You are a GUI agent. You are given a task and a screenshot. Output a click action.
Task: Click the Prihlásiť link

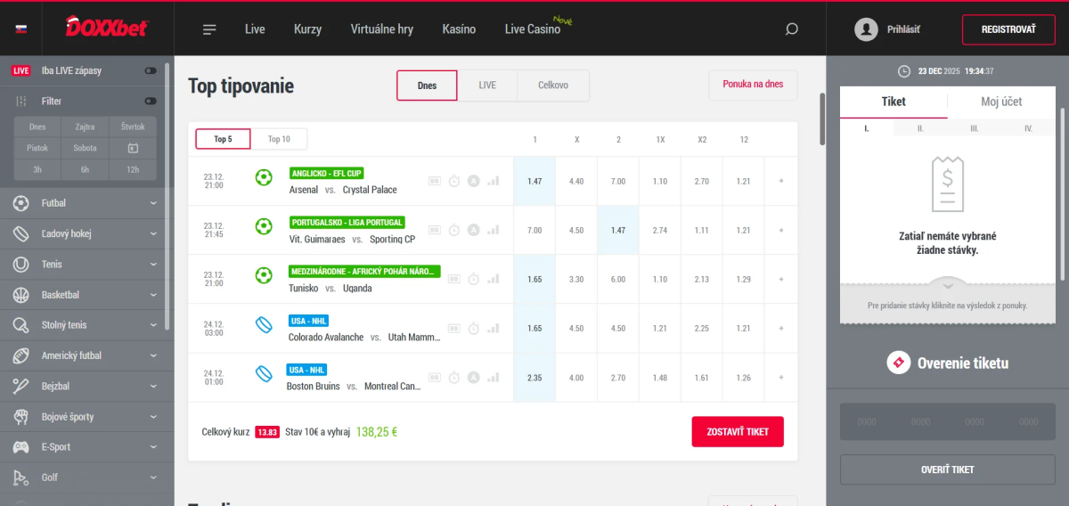(x=903, y=29)
